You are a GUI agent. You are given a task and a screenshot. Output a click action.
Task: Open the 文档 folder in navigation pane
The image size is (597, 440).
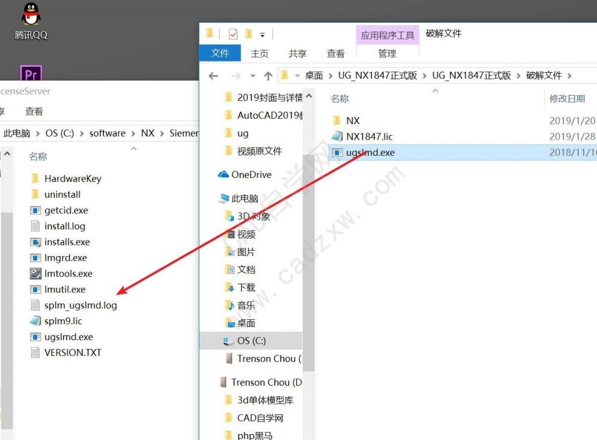pyautogui.click(x=241, y=269)
